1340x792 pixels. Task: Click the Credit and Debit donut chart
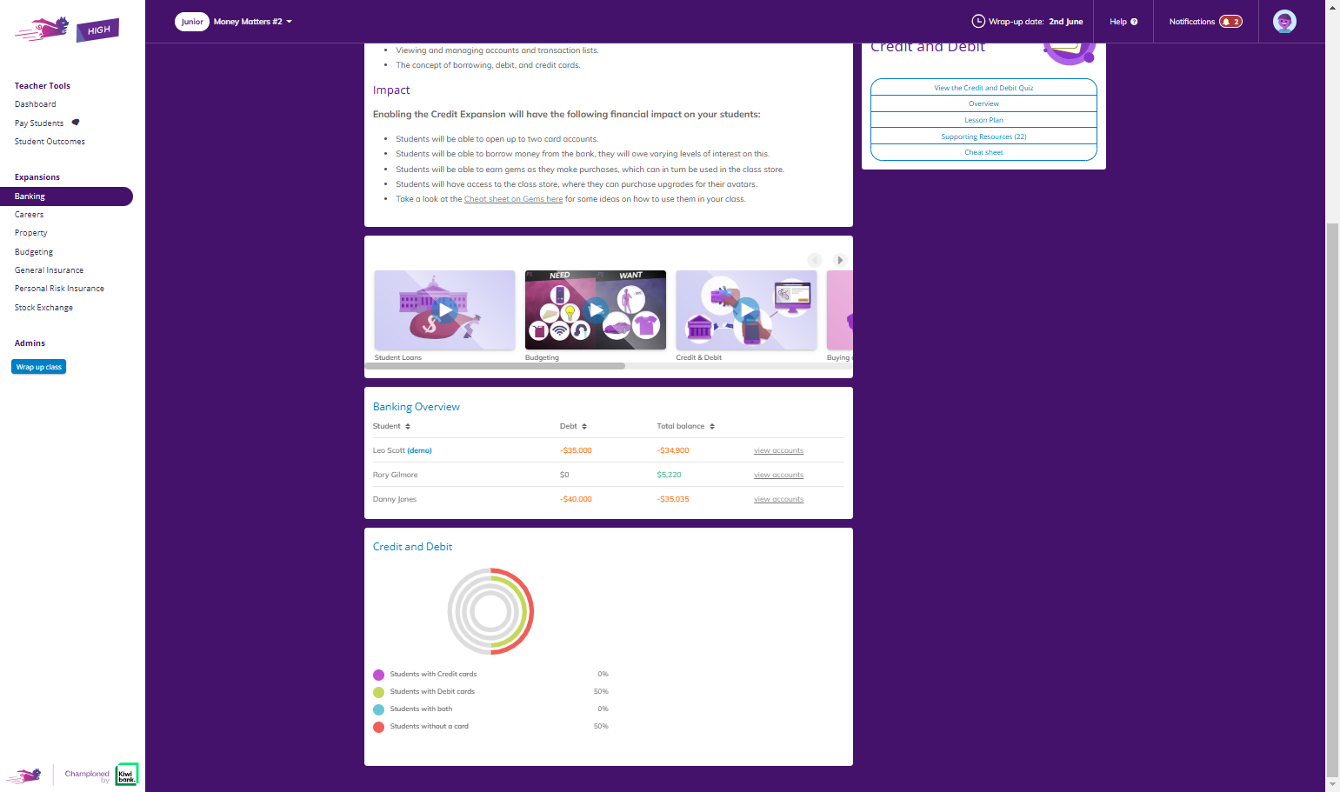pos(490,611)
